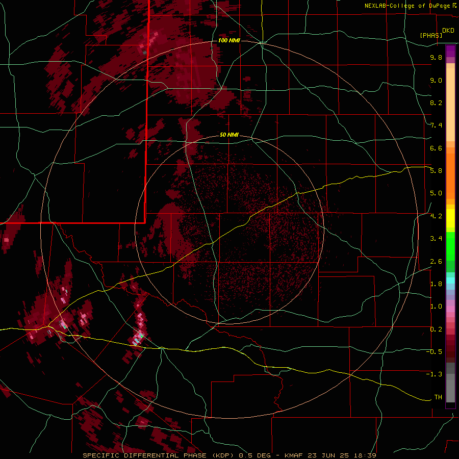Click the 9.0 value on color scale
Viewport: 459px width, 459px height.
[436, 80]
